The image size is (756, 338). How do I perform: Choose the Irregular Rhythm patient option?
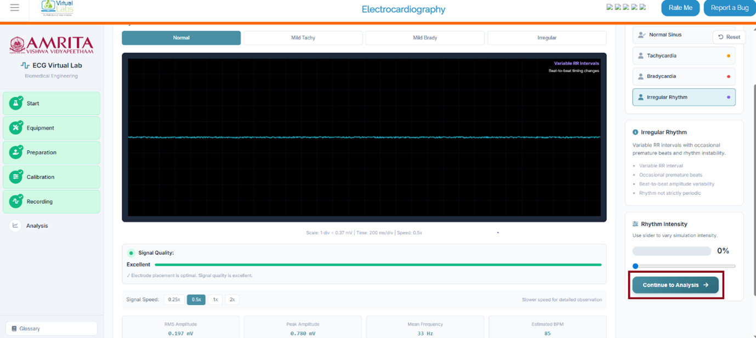(x=684, y=98)
